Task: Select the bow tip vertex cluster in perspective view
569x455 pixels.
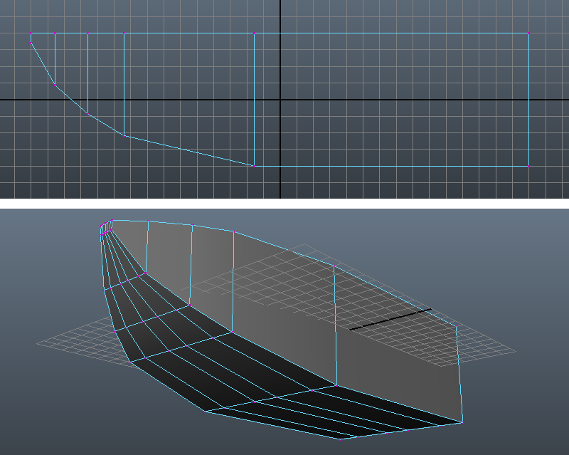Action: click(x=107, y=226)
